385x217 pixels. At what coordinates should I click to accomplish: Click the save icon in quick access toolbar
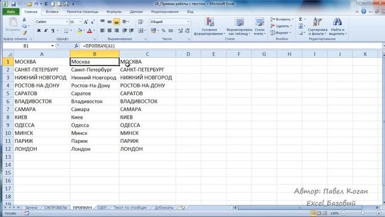click(x=13, y=4)
